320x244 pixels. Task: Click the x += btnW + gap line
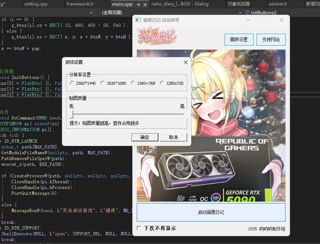tap(21, 49)
